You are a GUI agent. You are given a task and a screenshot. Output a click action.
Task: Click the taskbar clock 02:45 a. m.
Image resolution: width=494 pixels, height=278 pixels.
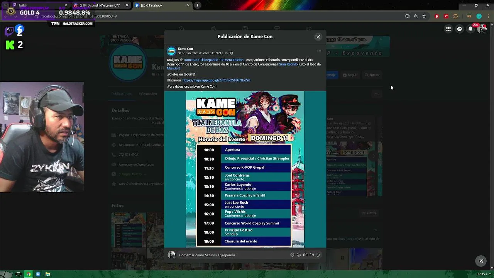(484, 274)
